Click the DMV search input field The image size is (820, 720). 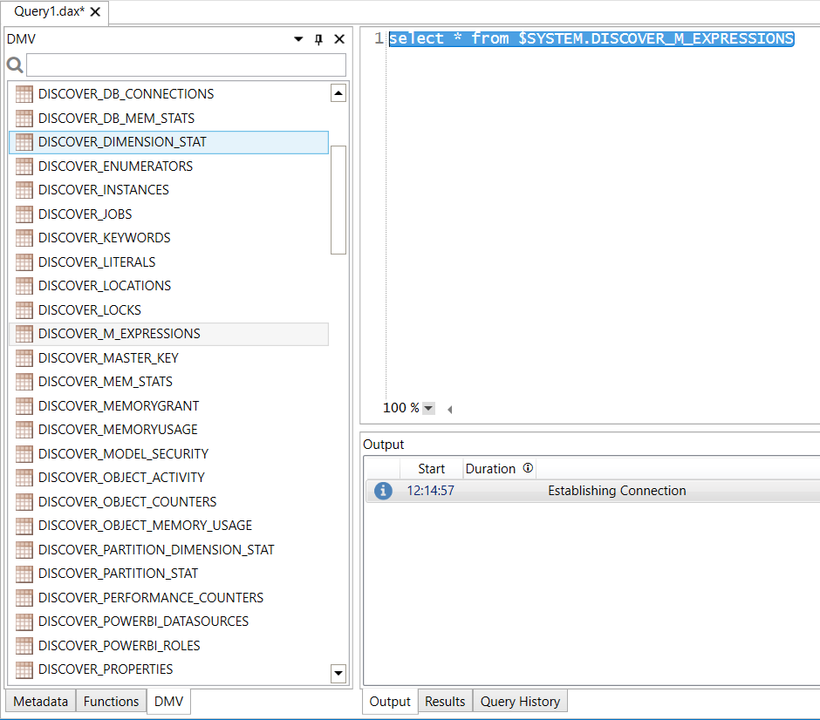point(186,65)
